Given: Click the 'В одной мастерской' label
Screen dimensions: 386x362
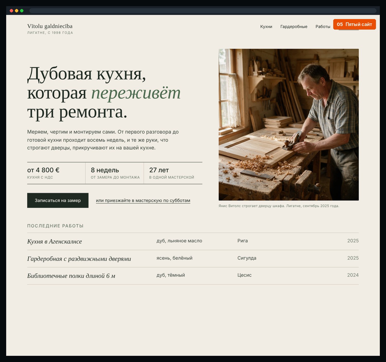Looking at the screenshot, I should [x=172, y=177].
